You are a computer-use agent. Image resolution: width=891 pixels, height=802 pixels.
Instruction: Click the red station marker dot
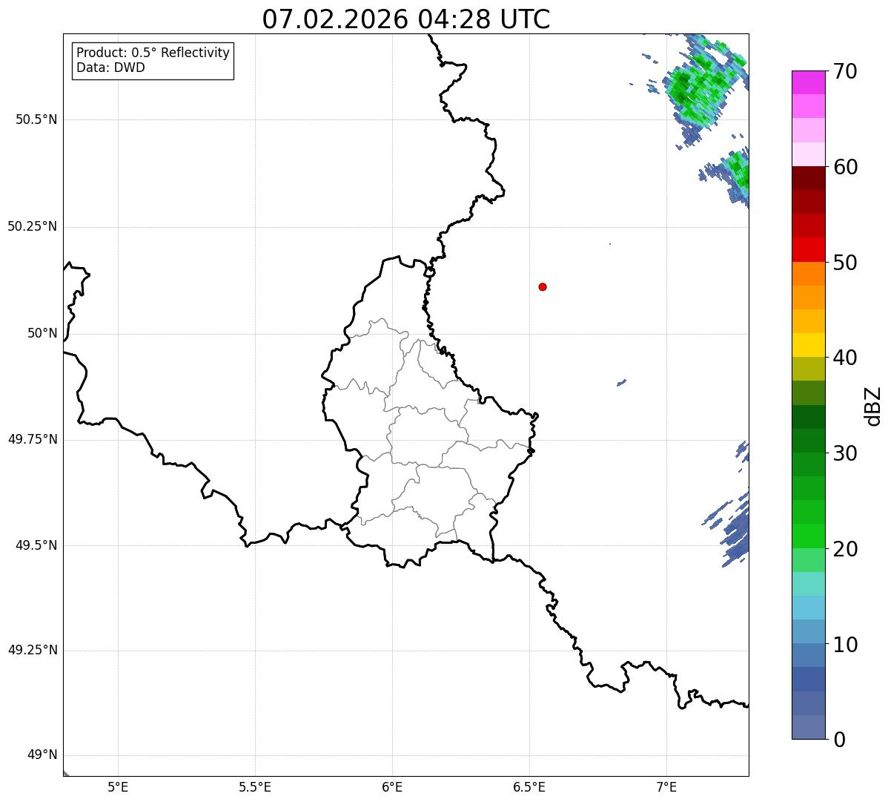click(x=543, y=286)
